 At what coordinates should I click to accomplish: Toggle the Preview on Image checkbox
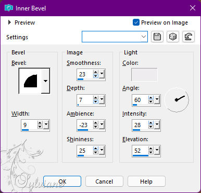(136, 22)
